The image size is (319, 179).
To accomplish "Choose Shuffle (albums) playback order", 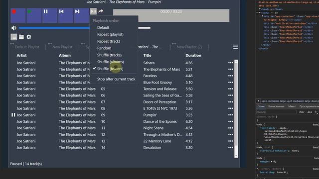I will pyautogui.click(x=111, y=62).
